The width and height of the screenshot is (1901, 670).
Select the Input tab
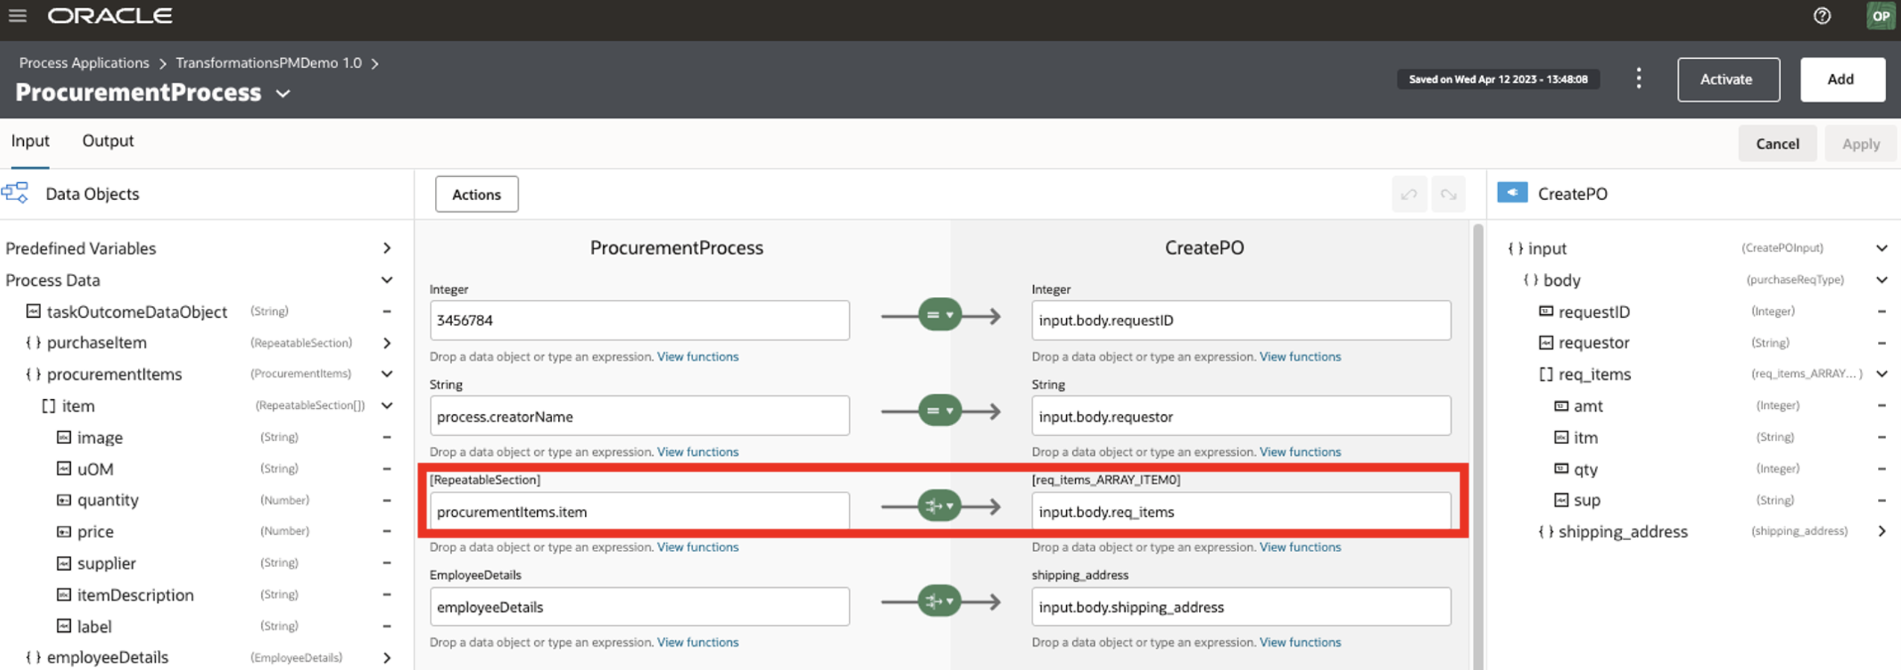[30, 141]
